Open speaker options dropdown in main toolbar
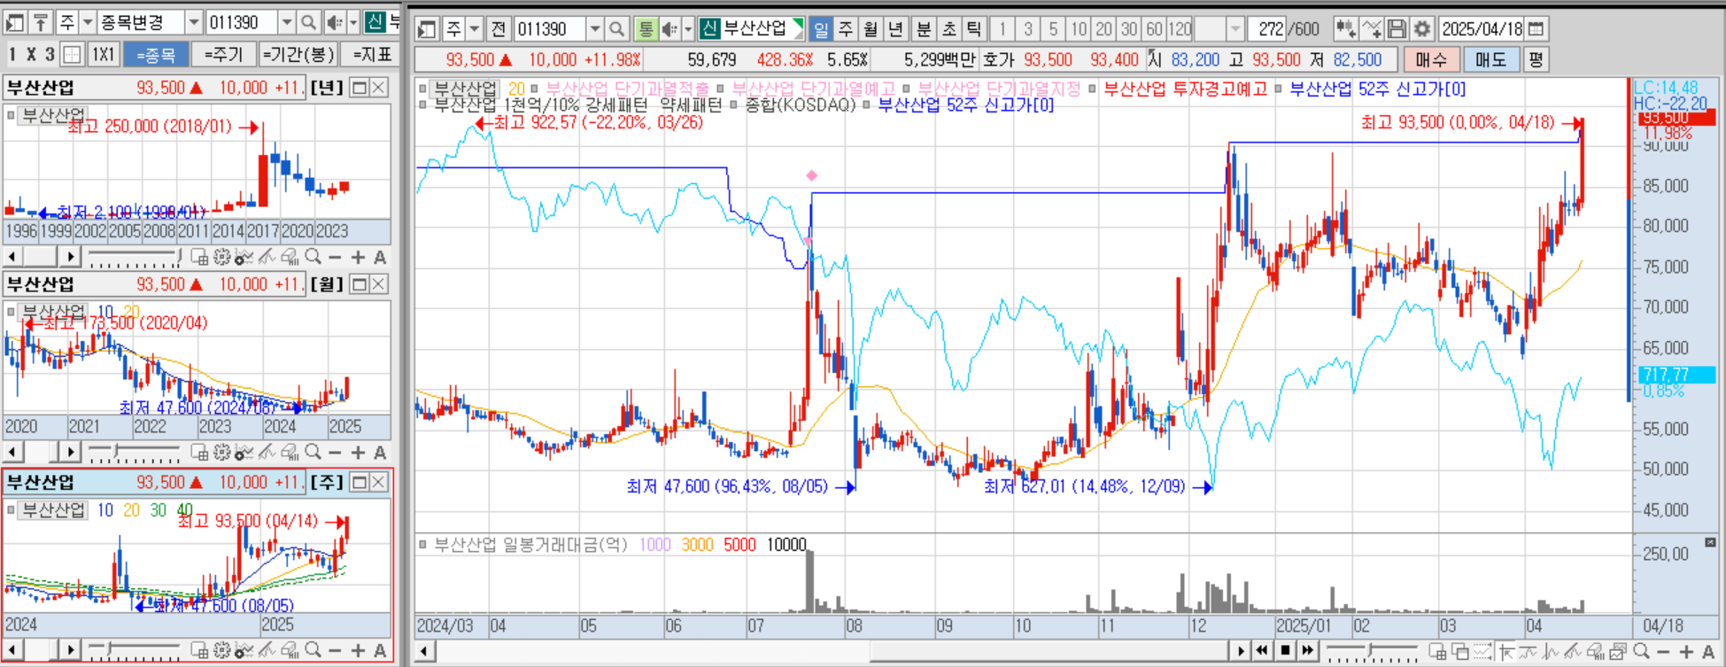The image size is (1726, 667). click(688, 29)
